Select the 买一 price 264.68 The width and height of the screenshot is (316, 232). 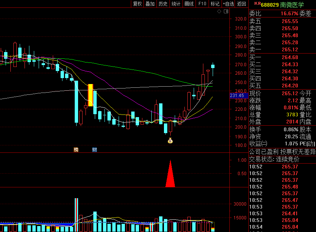[x=290, y=58]
